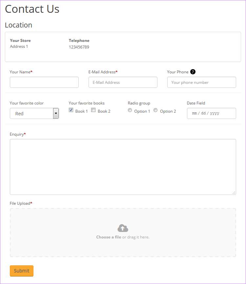Click the Enquiry textarea resize handle
The width and height of the screenshot is (246, 284).
[234, 193]
